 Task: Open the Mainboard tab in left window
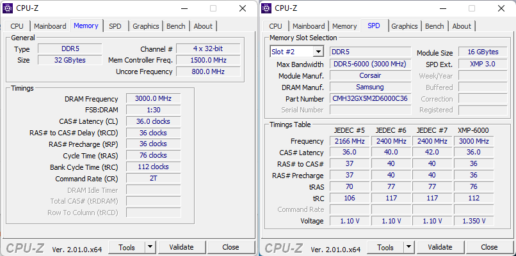pyautogui.click(x=50, y=26)
